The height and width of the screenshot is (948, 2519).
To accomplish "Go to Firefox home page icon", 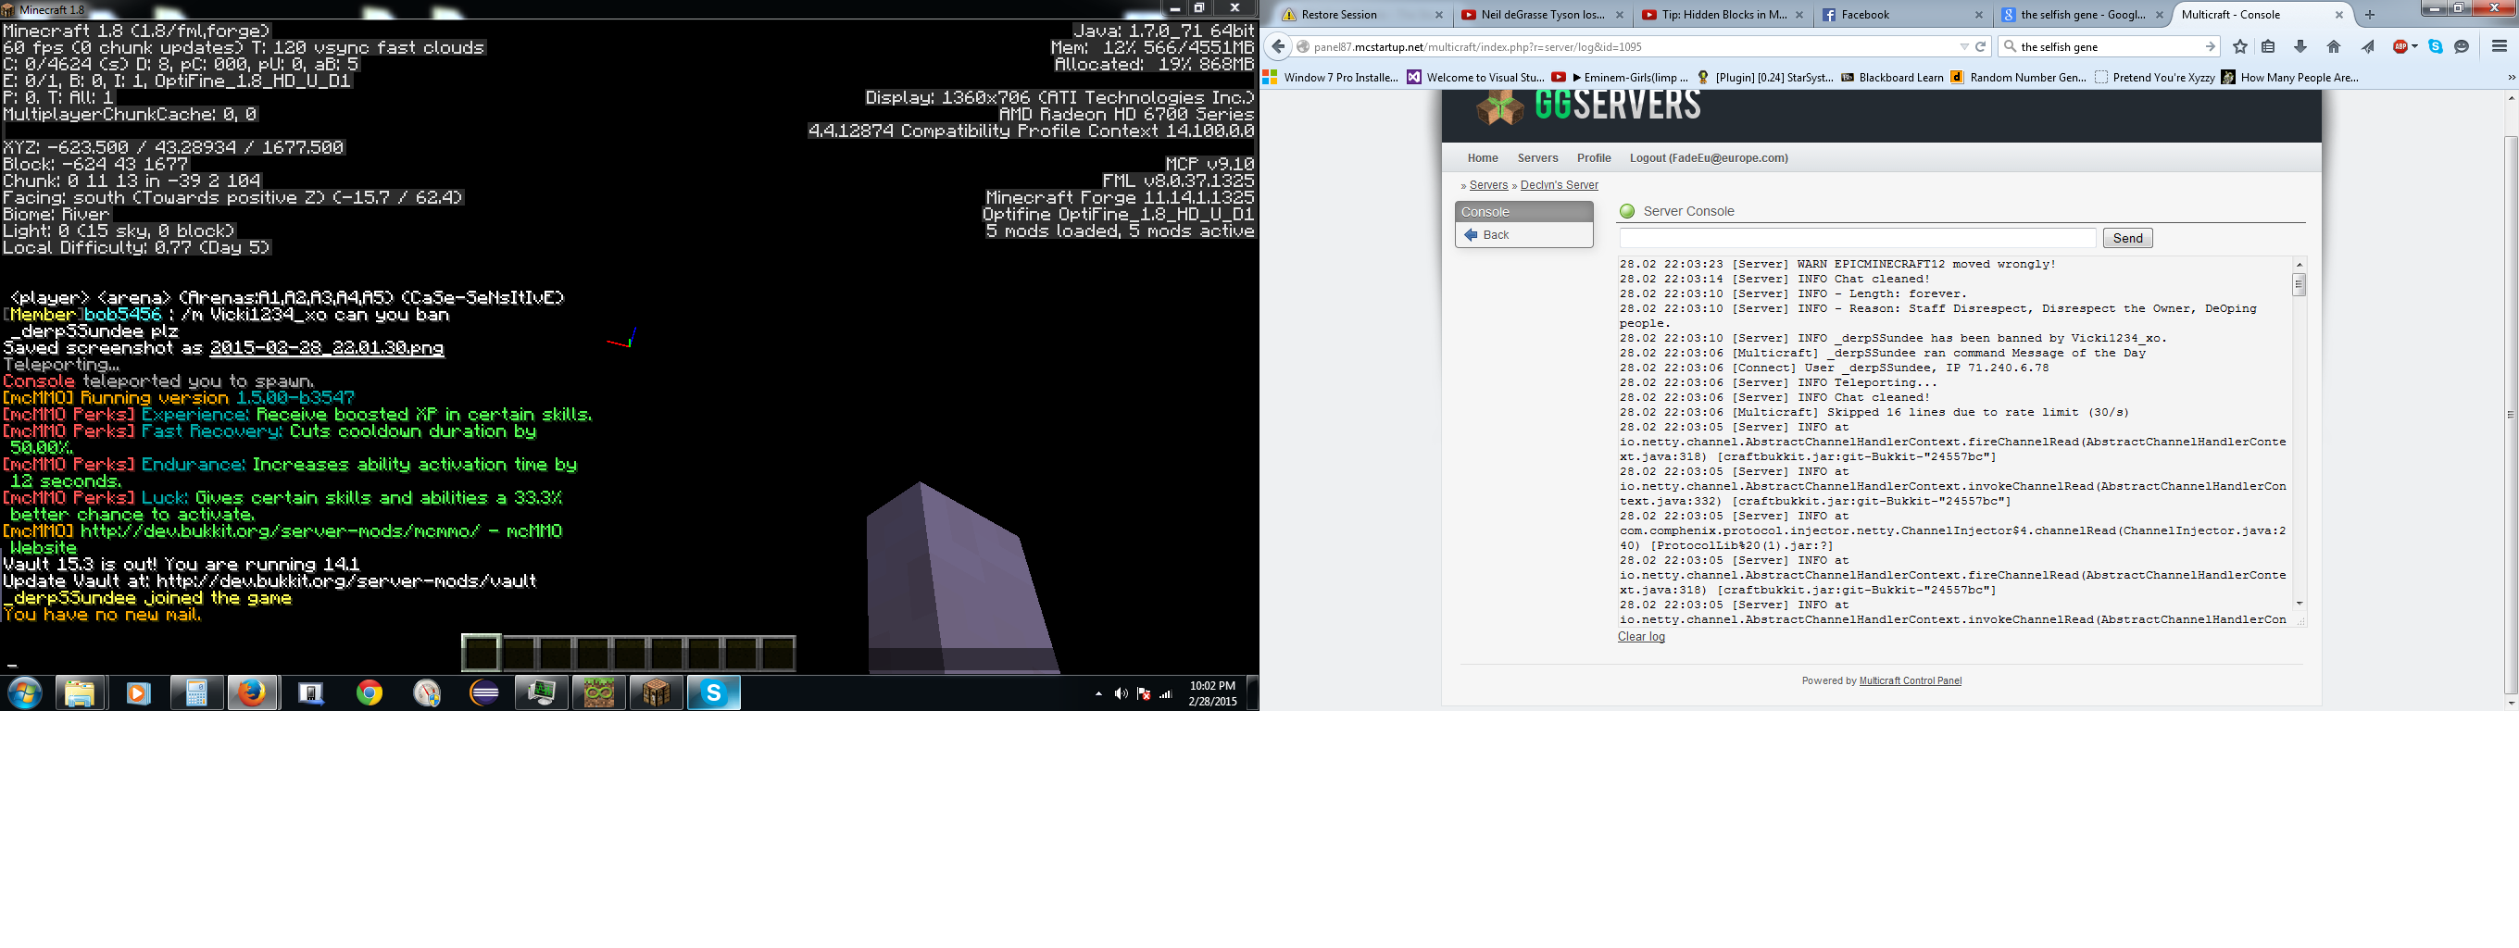I will pyautogui.click(x=2333, y=47).
